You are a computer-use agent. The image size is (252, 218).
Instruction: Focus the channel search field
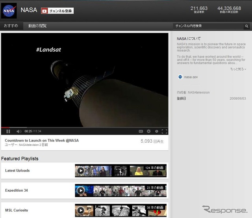(x=208, y=26)
